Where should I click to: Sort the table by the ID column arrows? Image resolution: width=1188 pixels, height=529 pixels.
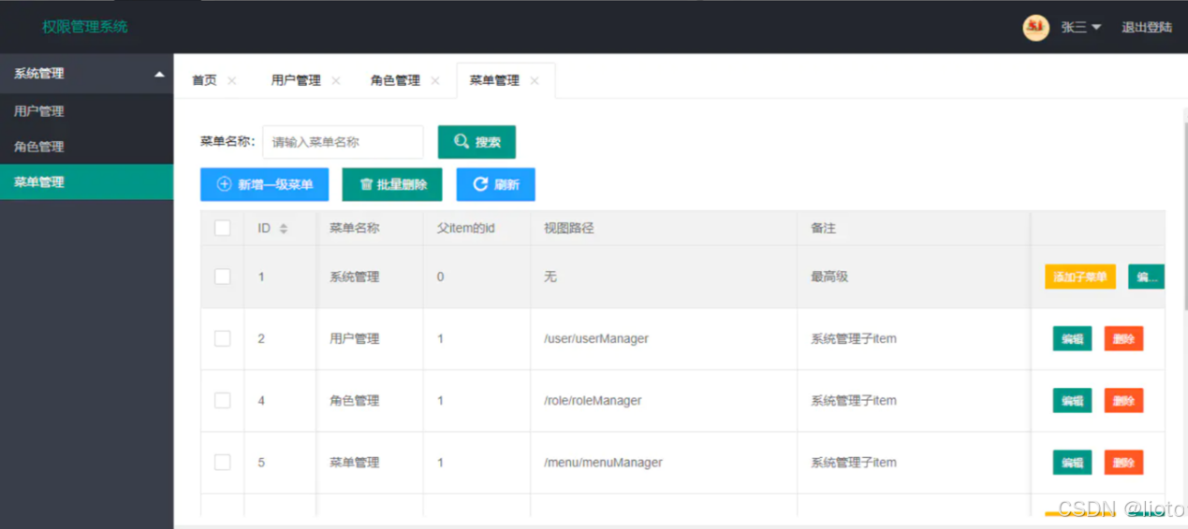(x=284, y=229)
